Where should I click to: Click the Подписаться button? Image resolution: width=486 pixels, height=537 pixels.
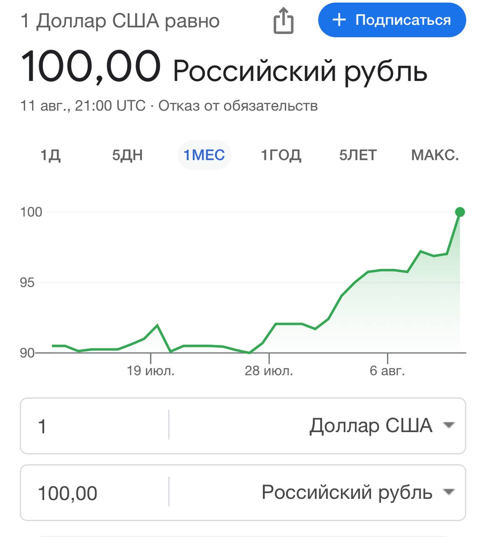pyautogui.click(x=392, y=20)
